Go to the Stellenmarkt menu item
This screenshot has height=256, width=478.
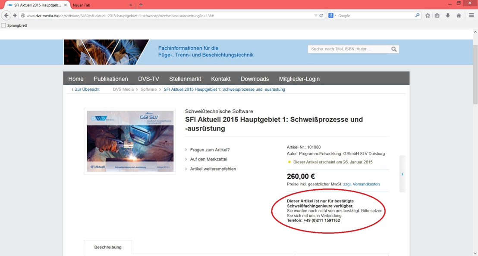(x=185, y=79)
